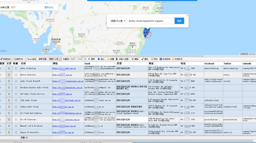
Task: Click the 本地保存 save icon
Action: point(161,59)
